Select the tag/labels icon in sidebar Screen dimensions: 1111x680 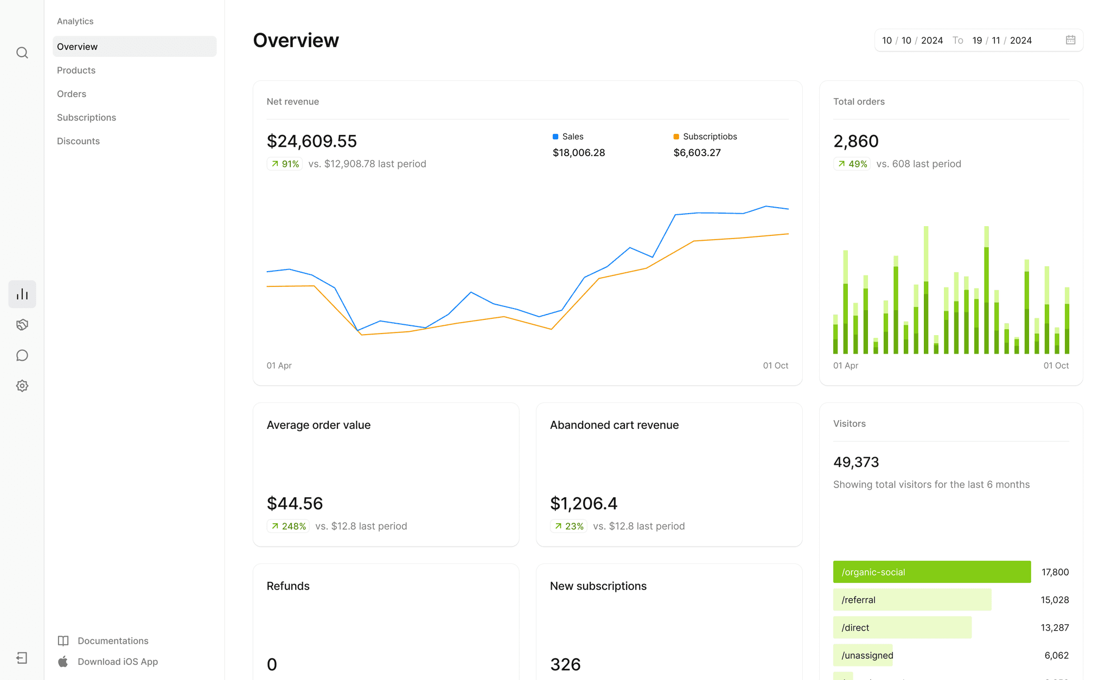click(x=22, y=324)
